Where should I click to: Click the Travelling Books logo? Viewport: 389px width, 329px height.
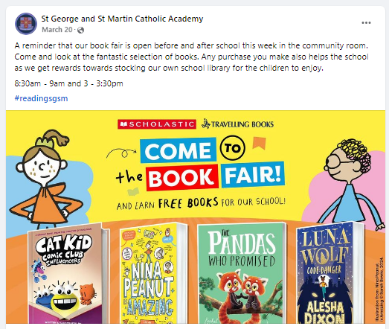tap(238, 124)
